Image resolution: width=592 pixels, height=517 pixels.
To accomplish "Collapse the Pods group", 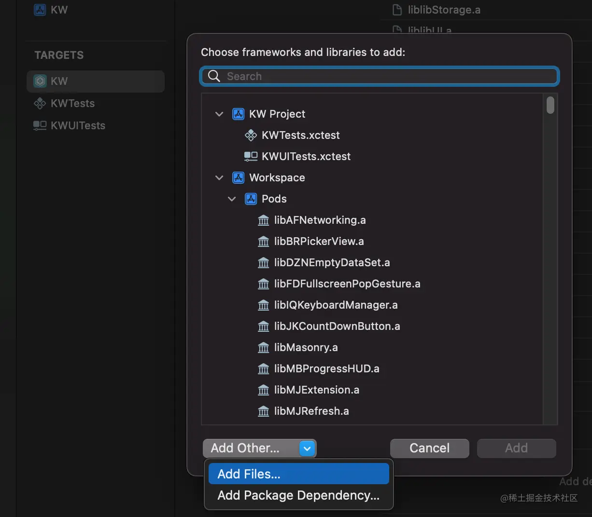I will (232, 199).
